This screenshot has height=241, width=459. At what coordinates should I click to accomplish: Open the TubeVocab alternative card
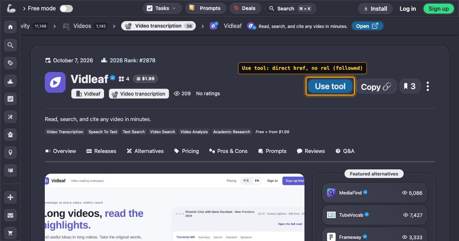pyautogui.click(x=374, y=215)
